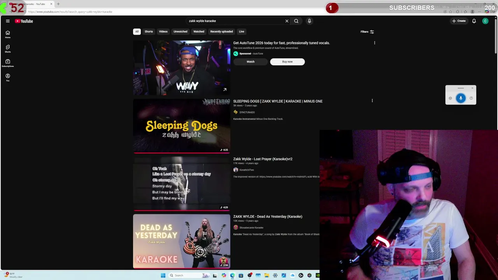Screen dimensions: 498x280
Task: Open the Windows Start menu
Action: (x=163, y=275)
